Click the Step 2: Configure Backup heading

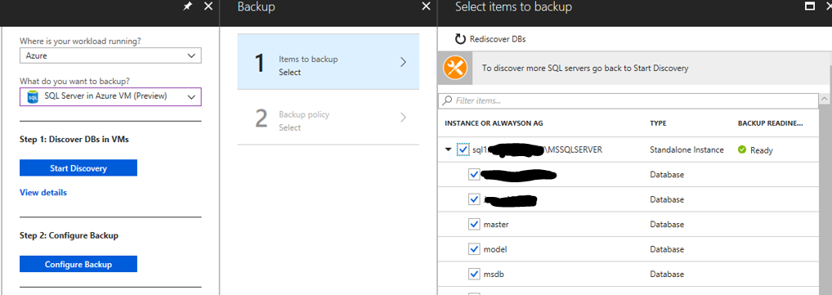click(69, 235)
